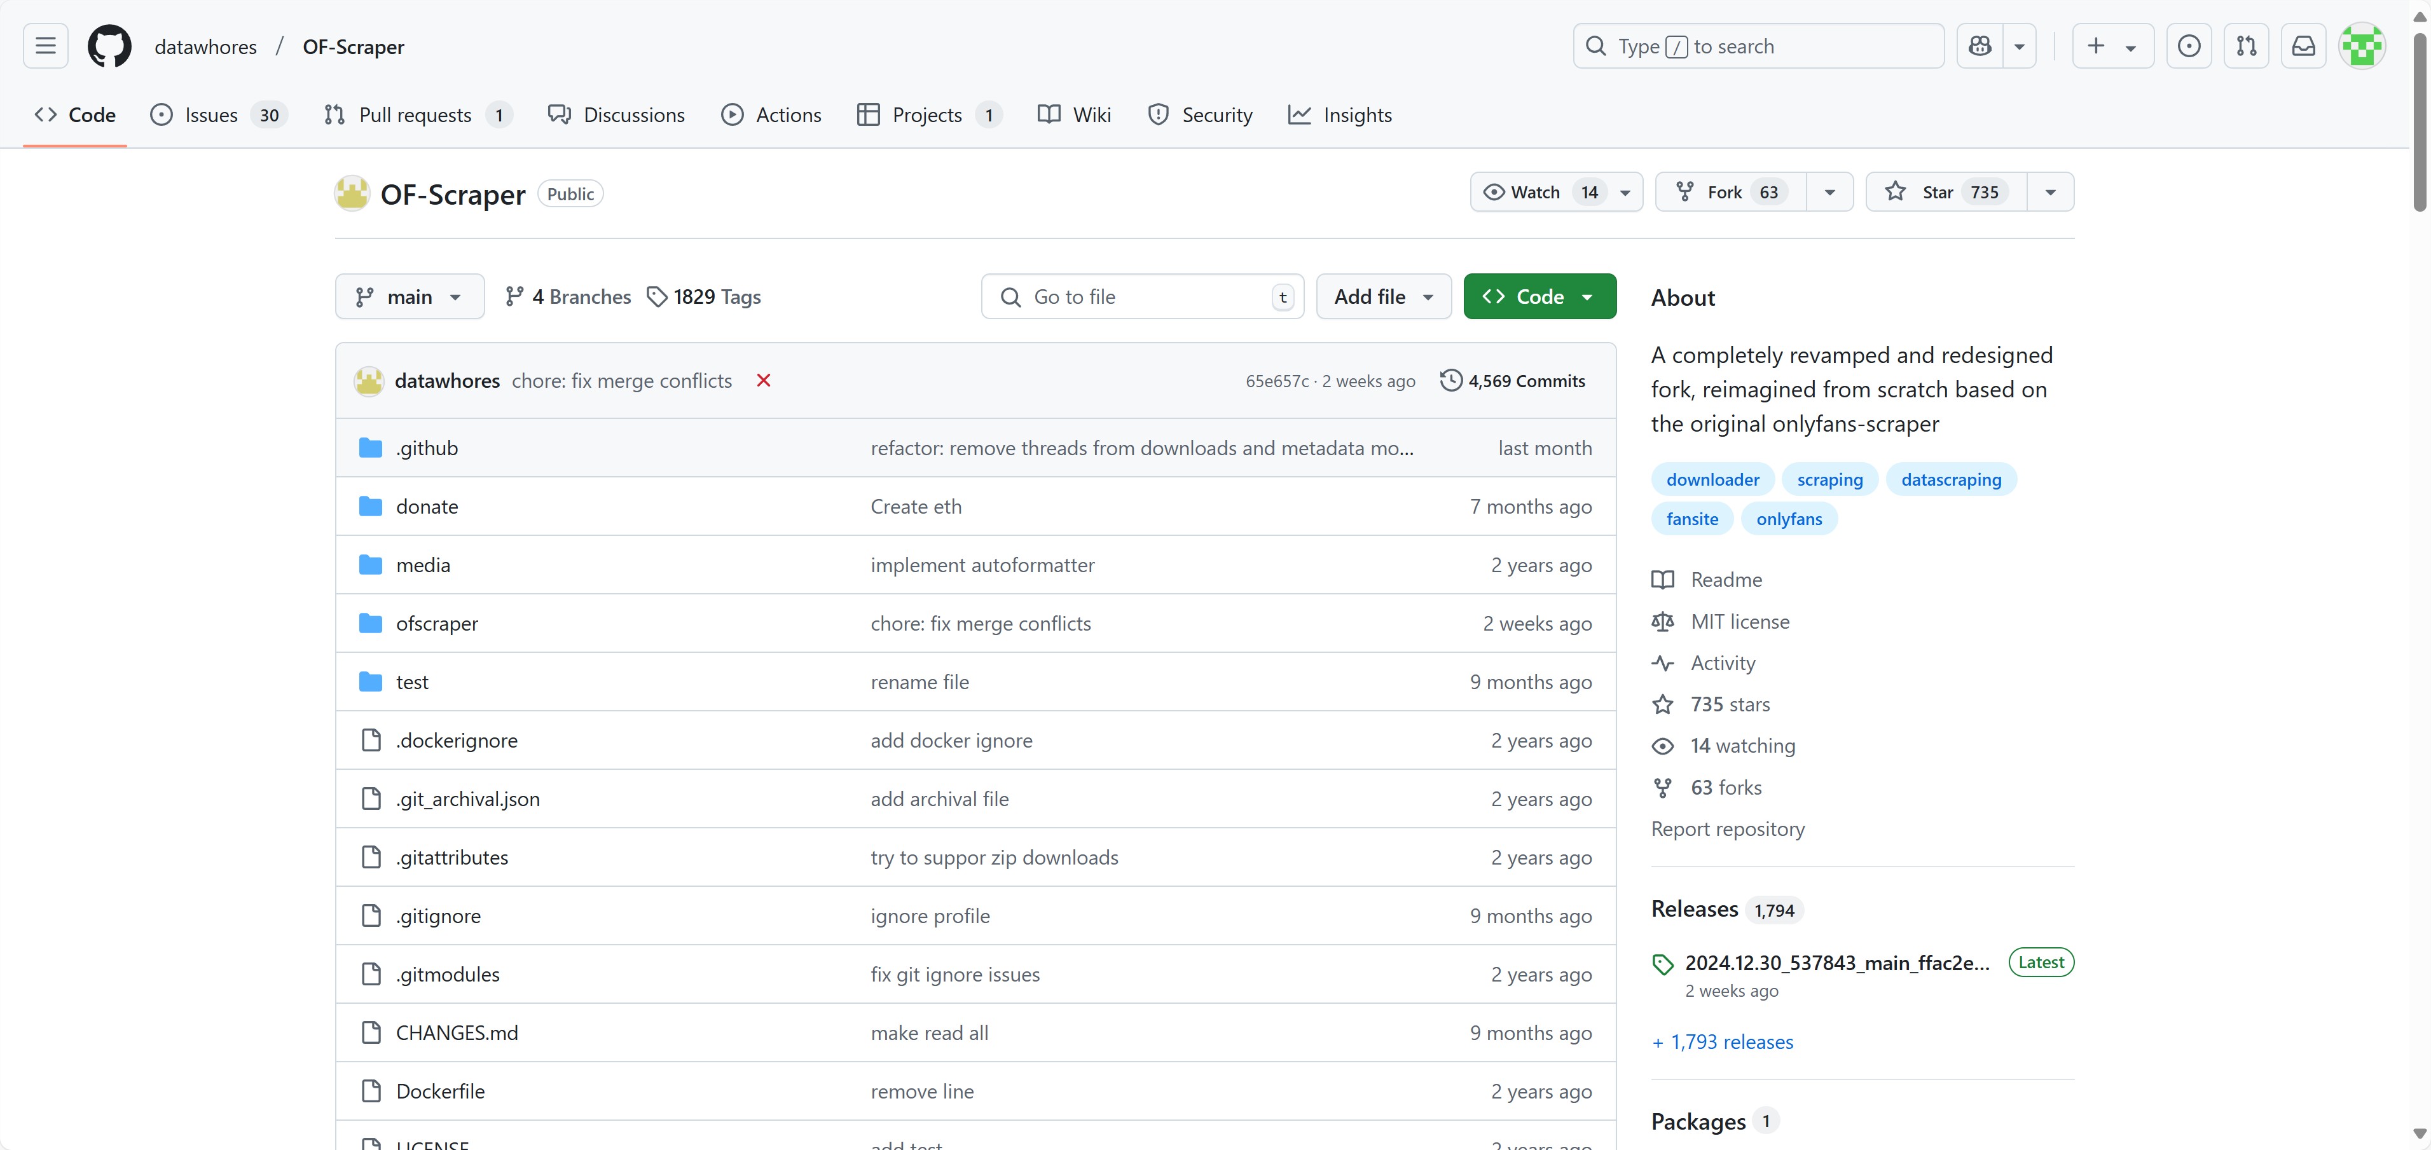The image size is (2431, 1150).
Task: Open the hamburger navigation menu
Action: click(45, 46)
